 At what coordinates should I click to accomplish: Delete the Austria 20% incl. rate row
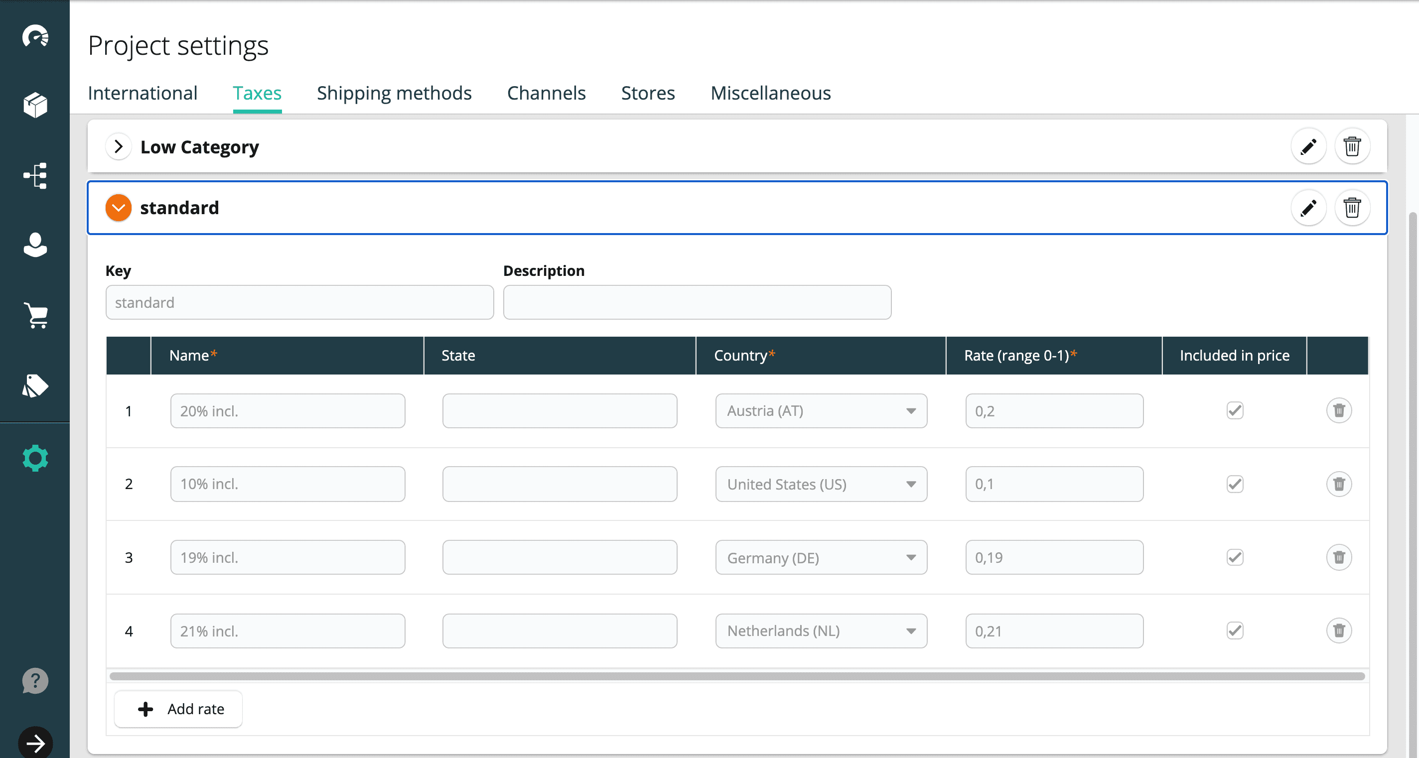[x=1339, y=411]
